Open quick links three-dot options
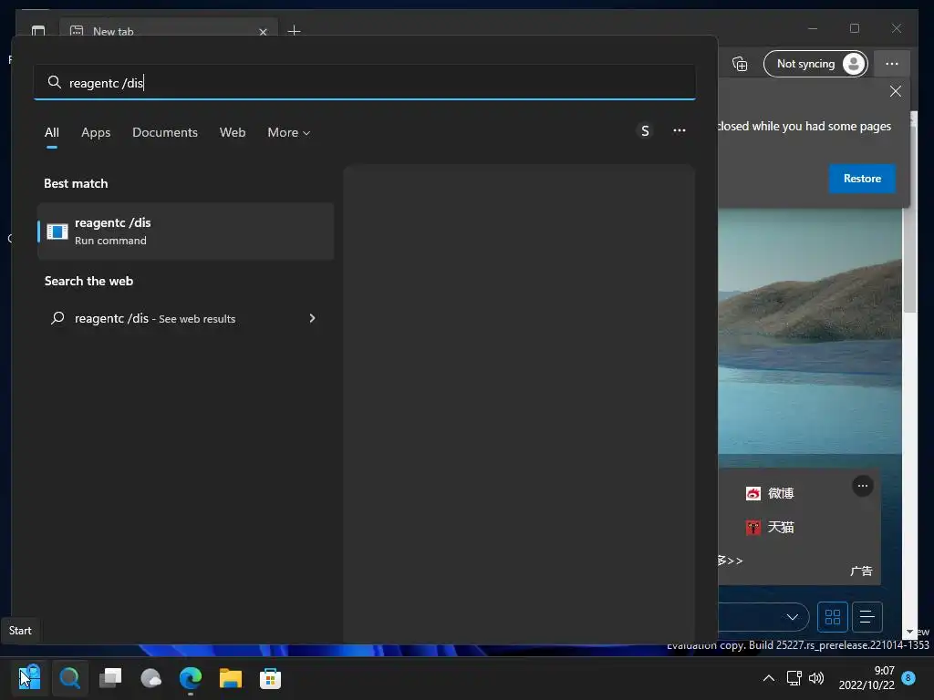 tap(862, 486)
